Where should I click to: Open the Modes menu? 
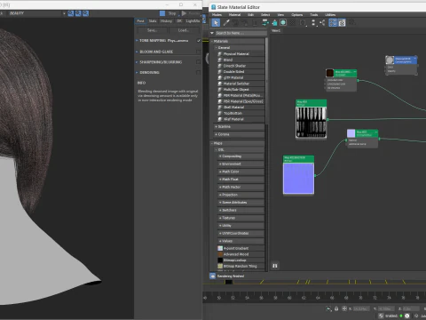click(x=217, y=15)
